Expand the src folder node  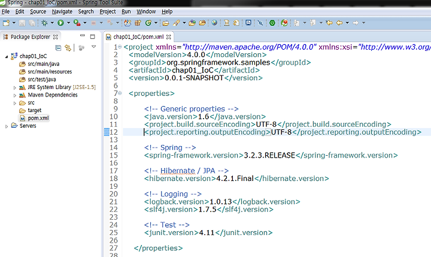tap(14, 103)
